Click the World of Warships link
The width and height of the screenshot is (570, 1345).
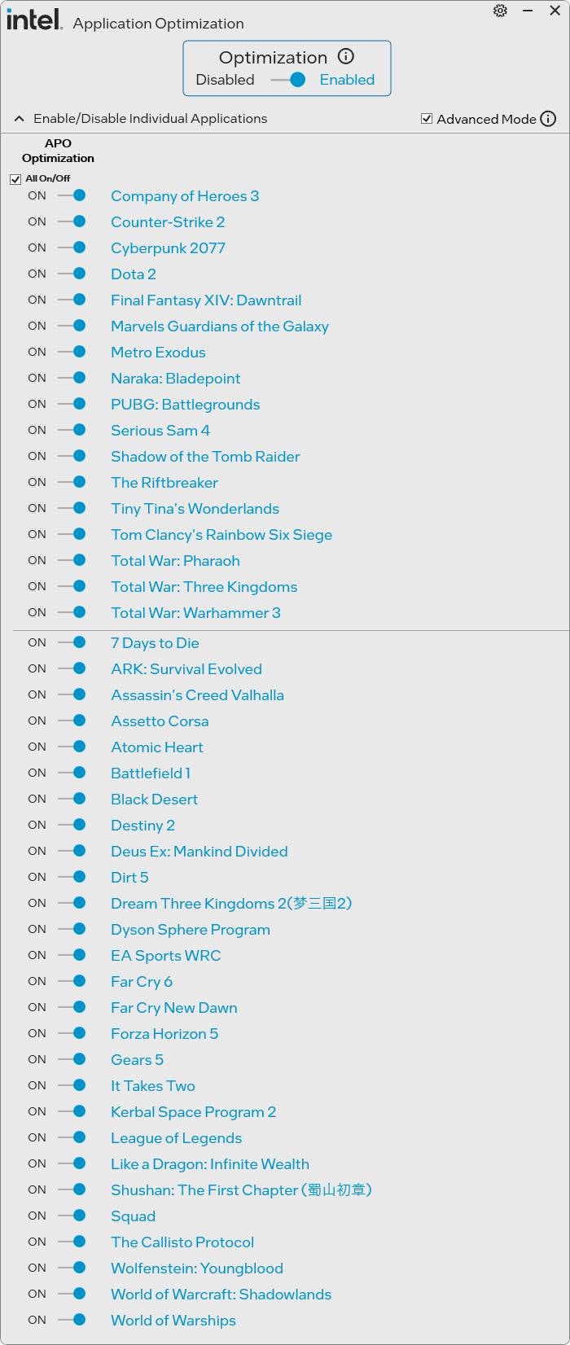(173, 1321)
